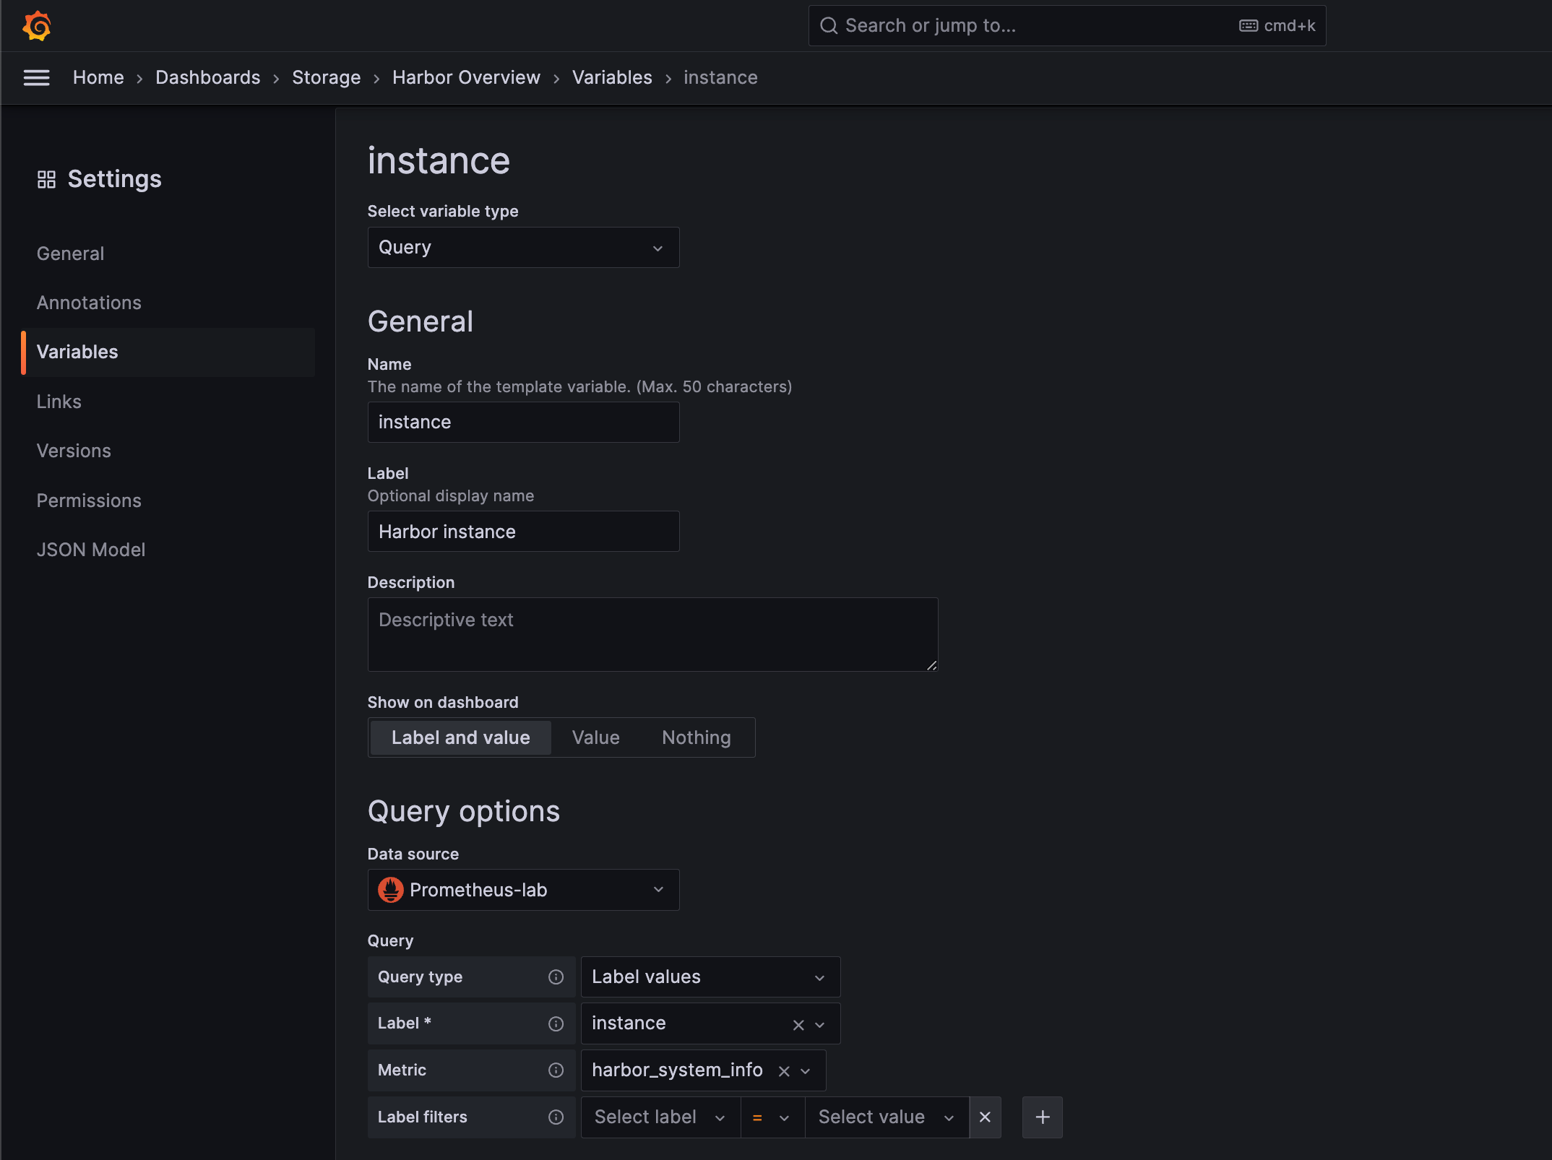Select 'Nothing' show on dashboard toggle

697,737
